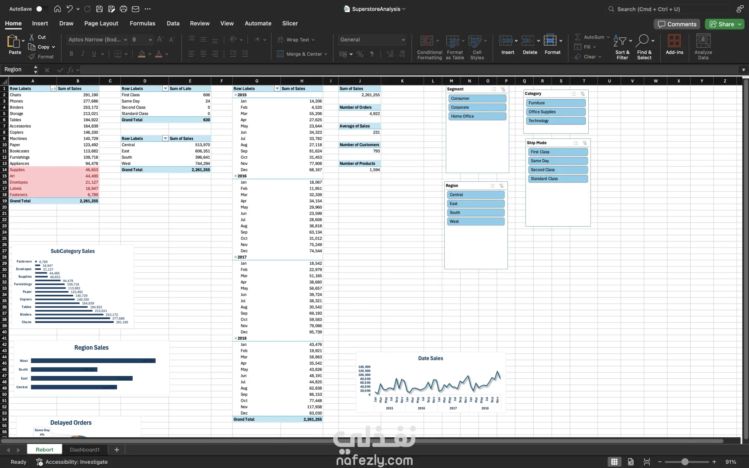Toggle the AutoSave switch
Image resolution: width=749 pixels, height=468 pixels.
tap(41, 9)
